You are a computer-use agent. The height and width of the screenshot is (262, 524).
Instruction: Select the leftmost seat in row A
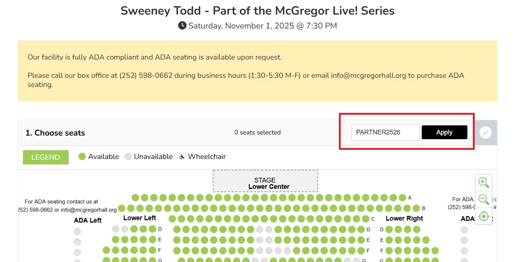[135, 198]
